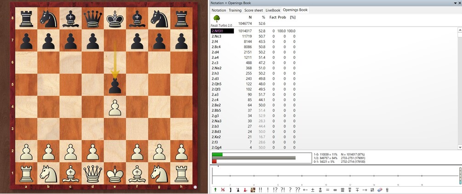Click the counterplay double-arrow symbol
Screen dimensions: 462x194
point(372,190)
